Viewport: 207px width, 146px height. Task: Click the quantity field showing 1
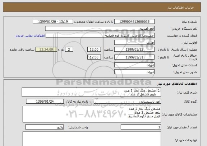coord(141,127)
